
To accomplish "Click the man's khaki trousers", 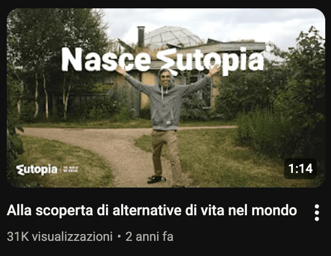I will pos(167,154).
